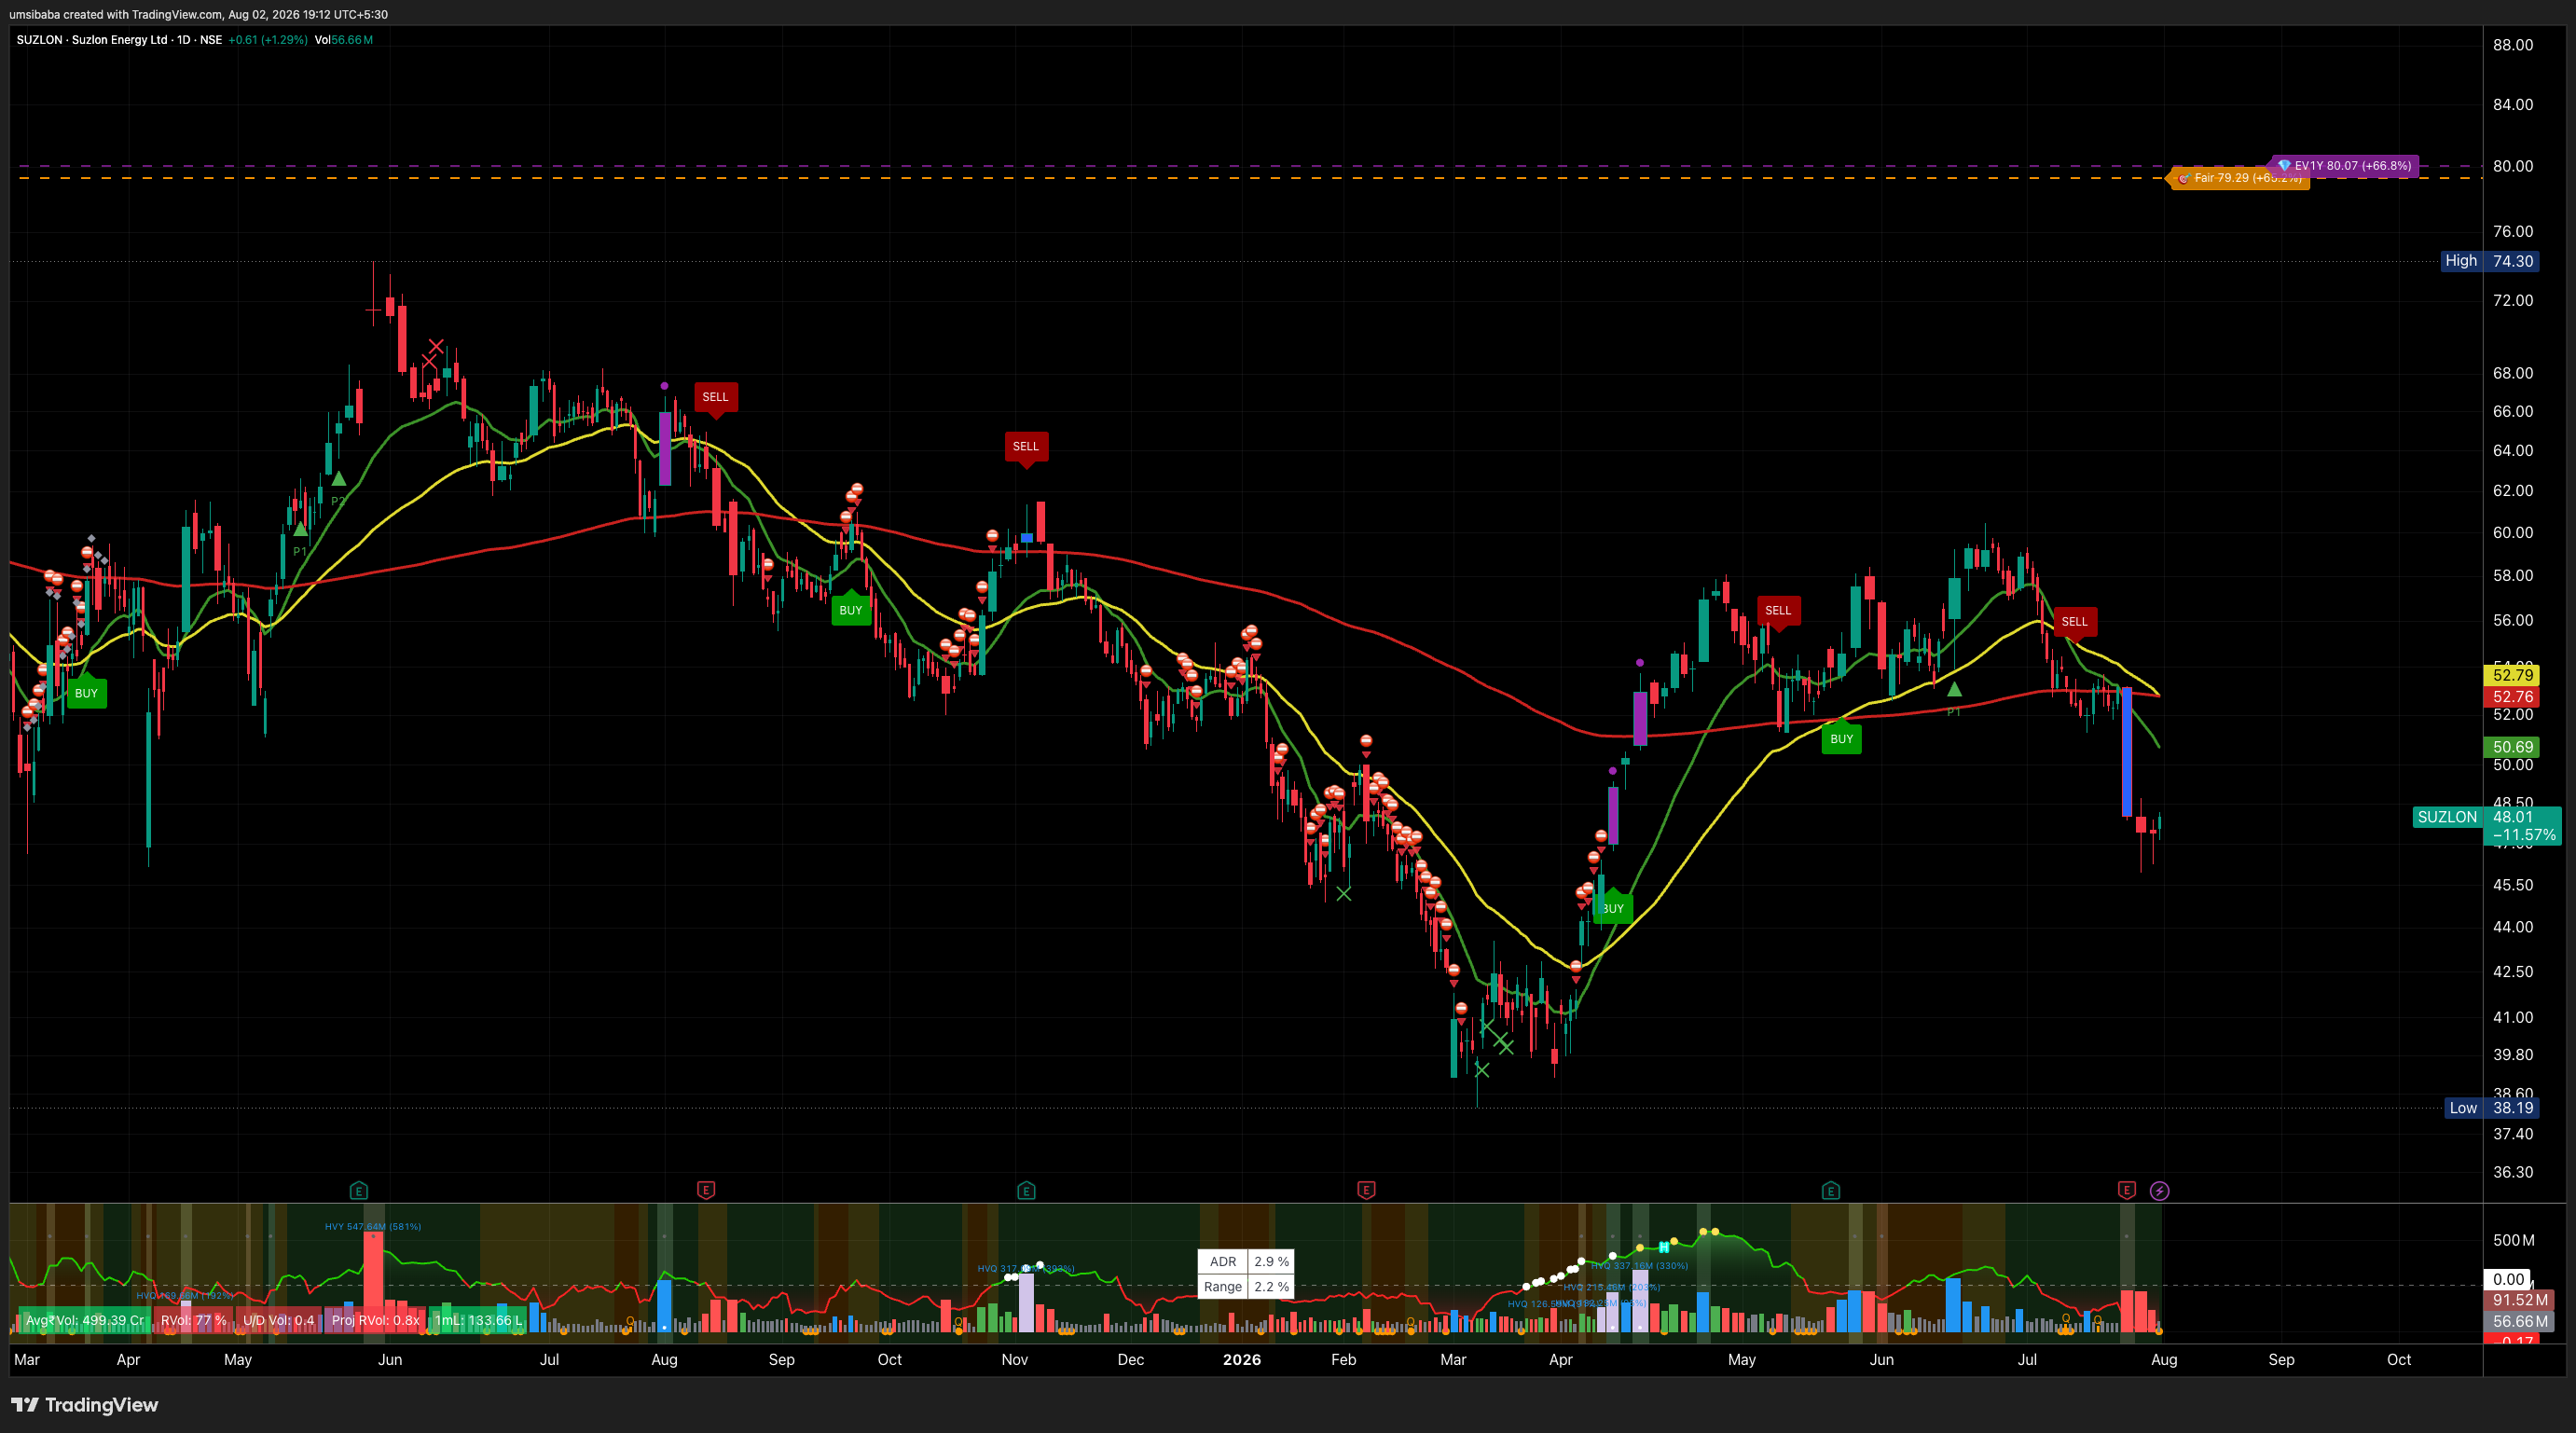Click the +0.61 (+1.29%) change value
Viewport: 2576px width, 1433px height.
point(267,40)
